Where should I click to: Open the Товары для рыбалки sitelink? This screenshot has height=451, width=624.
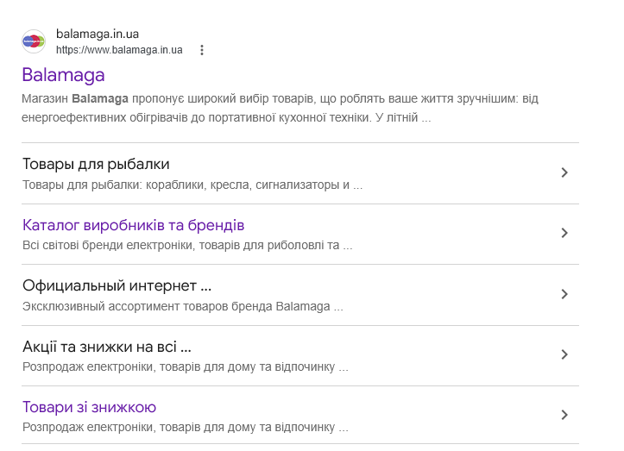(96, 164)
